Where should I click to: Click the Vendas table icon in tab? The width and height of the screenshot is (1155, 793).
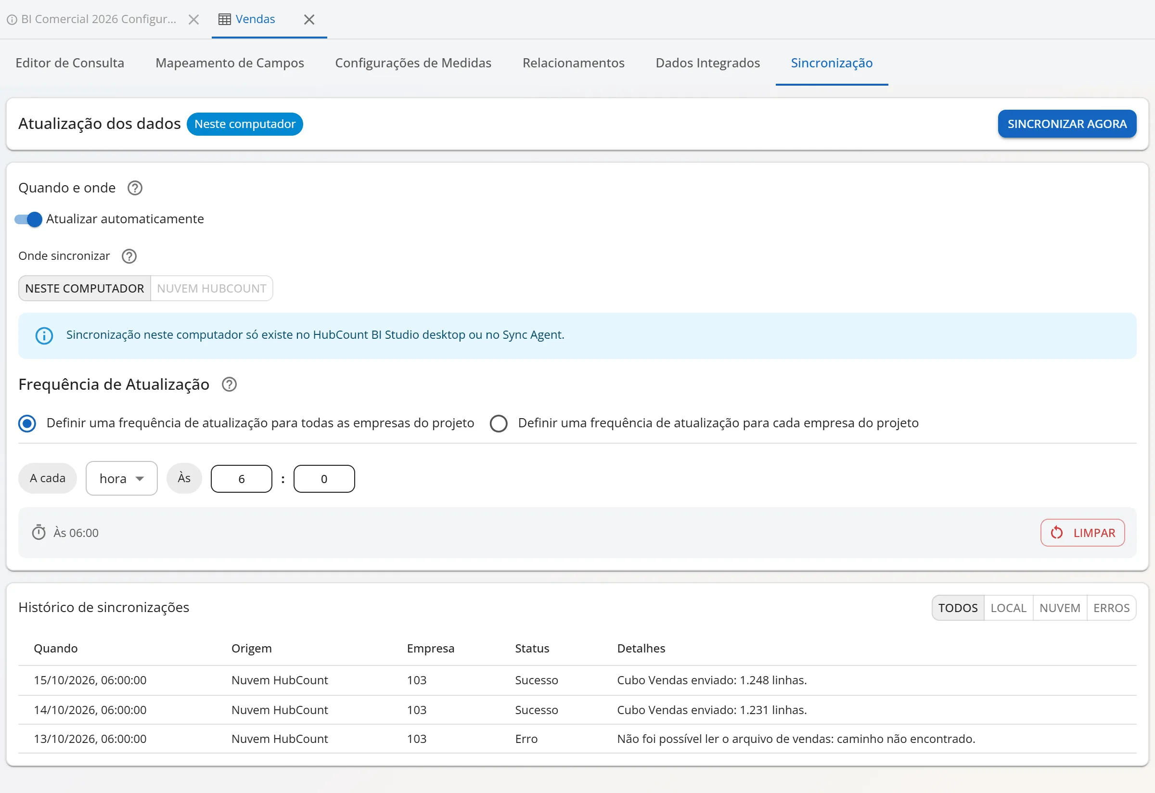pyautogui.click(x=225, y=19)
